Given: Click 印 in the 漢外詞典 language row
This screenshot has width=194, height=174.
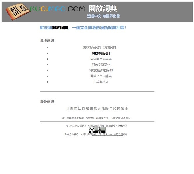Looking at the screenshot, I should (x=115, y=109).
